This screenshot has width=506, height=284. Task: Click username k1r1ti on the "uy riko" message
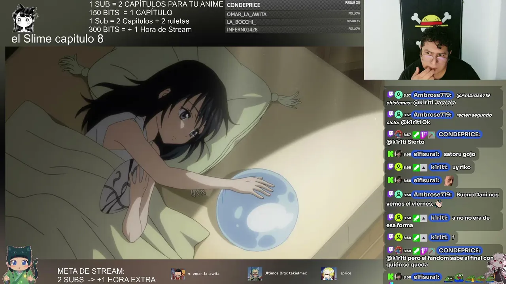click(x=439, y=167)
